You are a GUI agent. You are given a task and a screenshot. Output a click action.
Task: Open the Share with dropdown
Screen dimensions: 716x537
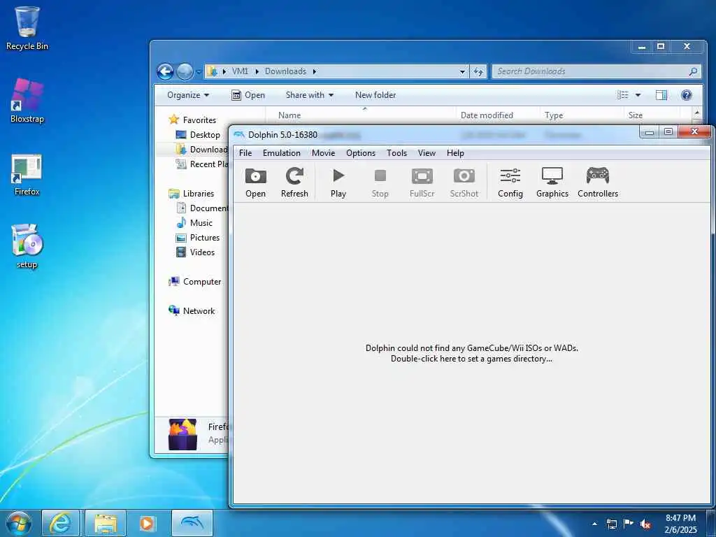[x=309, y=95]
